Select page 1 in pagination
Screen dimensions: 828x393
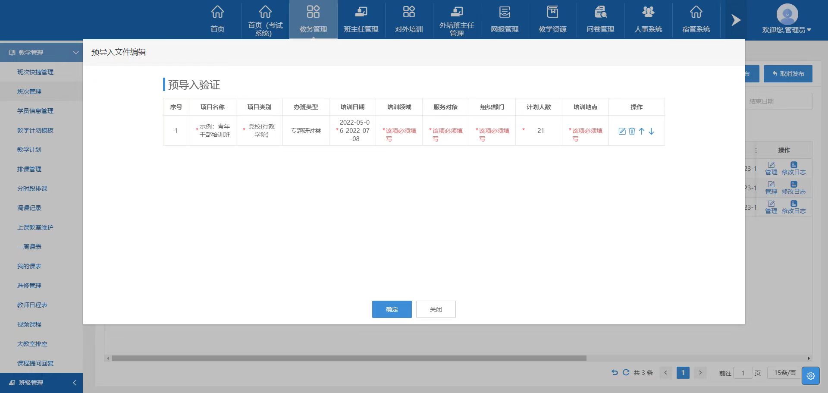click(x=683, y=373)
